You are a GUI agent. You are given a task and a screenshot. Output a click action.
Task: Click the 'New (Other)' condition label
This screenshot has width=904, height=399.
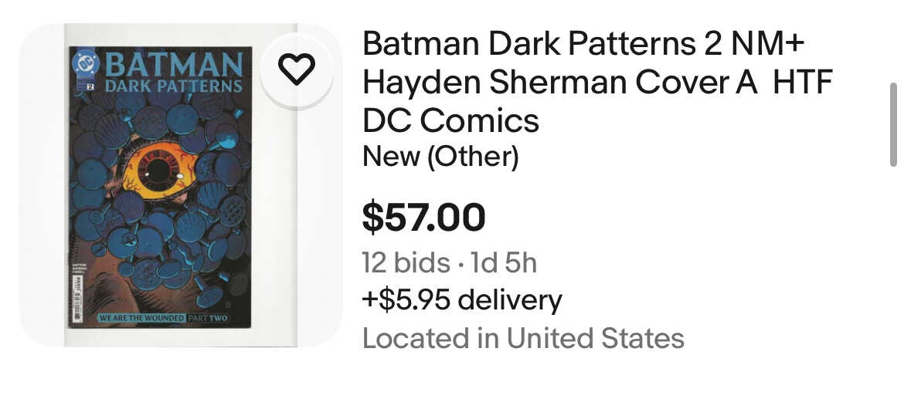pos(440,156)
